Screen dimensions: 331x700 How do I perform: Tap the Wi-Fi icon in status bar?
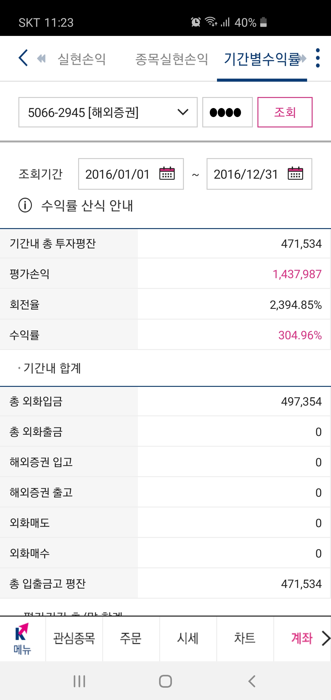point(211,22)
